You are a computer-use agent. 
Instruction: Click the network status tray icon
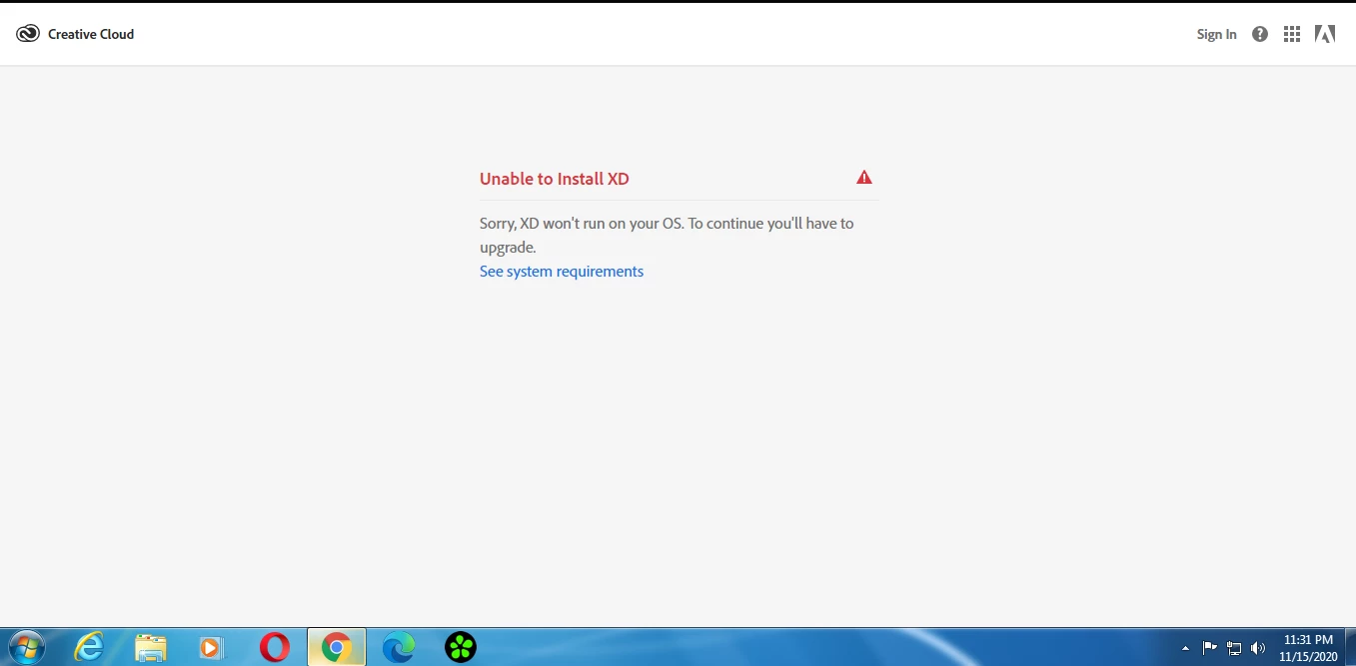(x=1234, y=647)
